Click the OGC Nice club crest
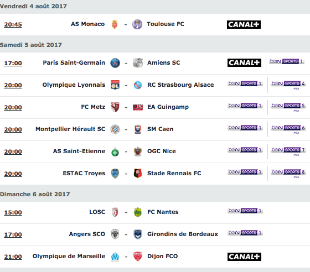 point(138,151)
